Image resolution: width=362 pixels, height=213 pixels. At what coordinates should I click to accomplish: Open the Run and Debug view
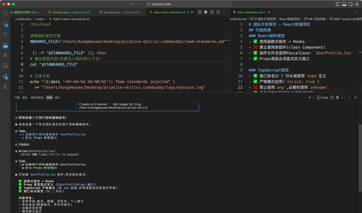(x=5, y=55)
